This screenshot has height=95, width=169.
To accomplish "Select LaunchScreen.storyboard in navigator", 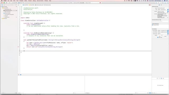I will pos(9,15).
